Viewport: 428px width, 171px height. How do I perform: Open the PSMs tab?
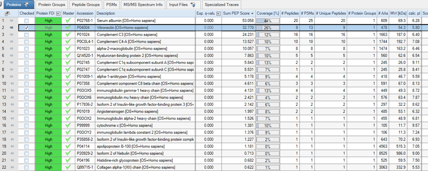(112, 4)
